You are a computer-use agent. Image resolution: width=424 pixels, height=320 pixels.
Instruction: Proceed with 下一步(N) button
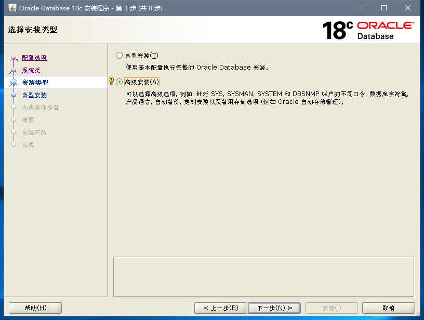[274, 308]
